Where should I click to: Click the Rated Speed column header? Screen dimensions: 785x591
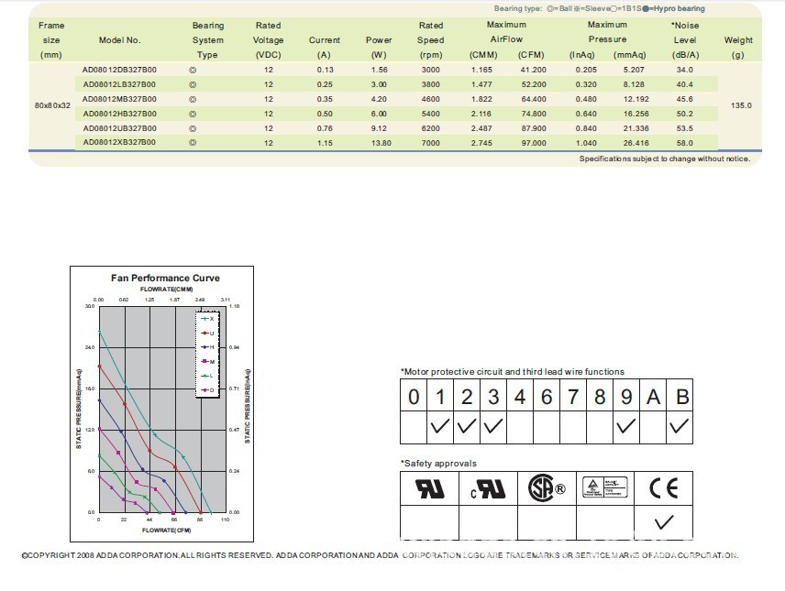431,39
